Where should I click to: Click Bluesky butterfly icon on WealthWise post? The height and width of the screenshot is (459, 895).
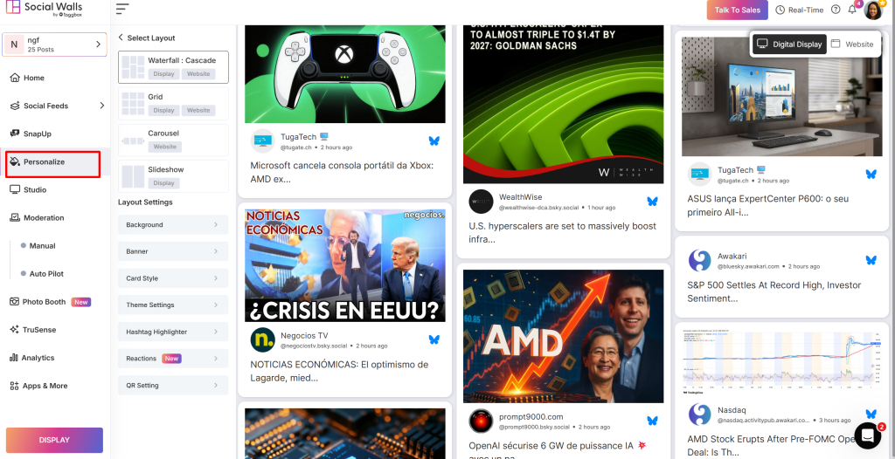pos(652,202)
